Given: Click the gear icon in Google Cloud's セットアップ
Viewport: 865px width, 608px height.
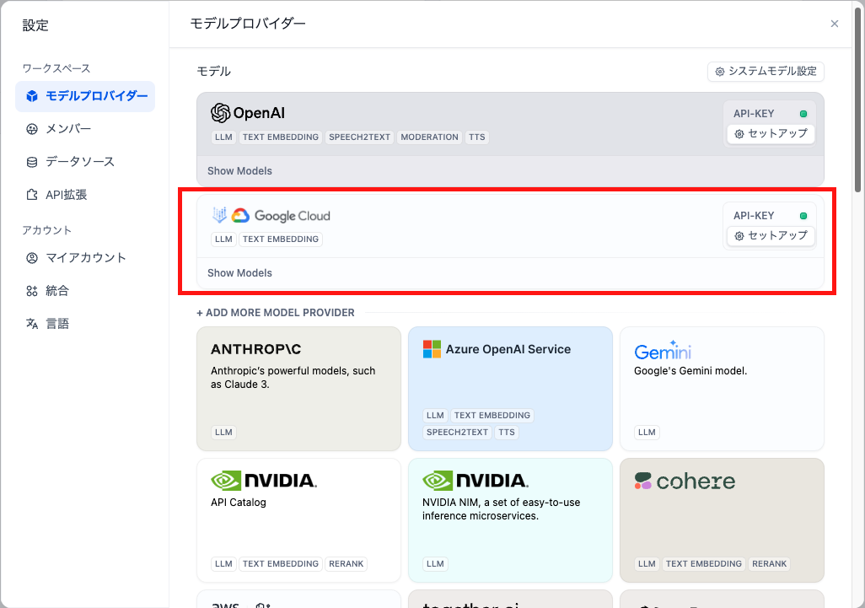Looking at the screenshot, I should click(739, 236).
